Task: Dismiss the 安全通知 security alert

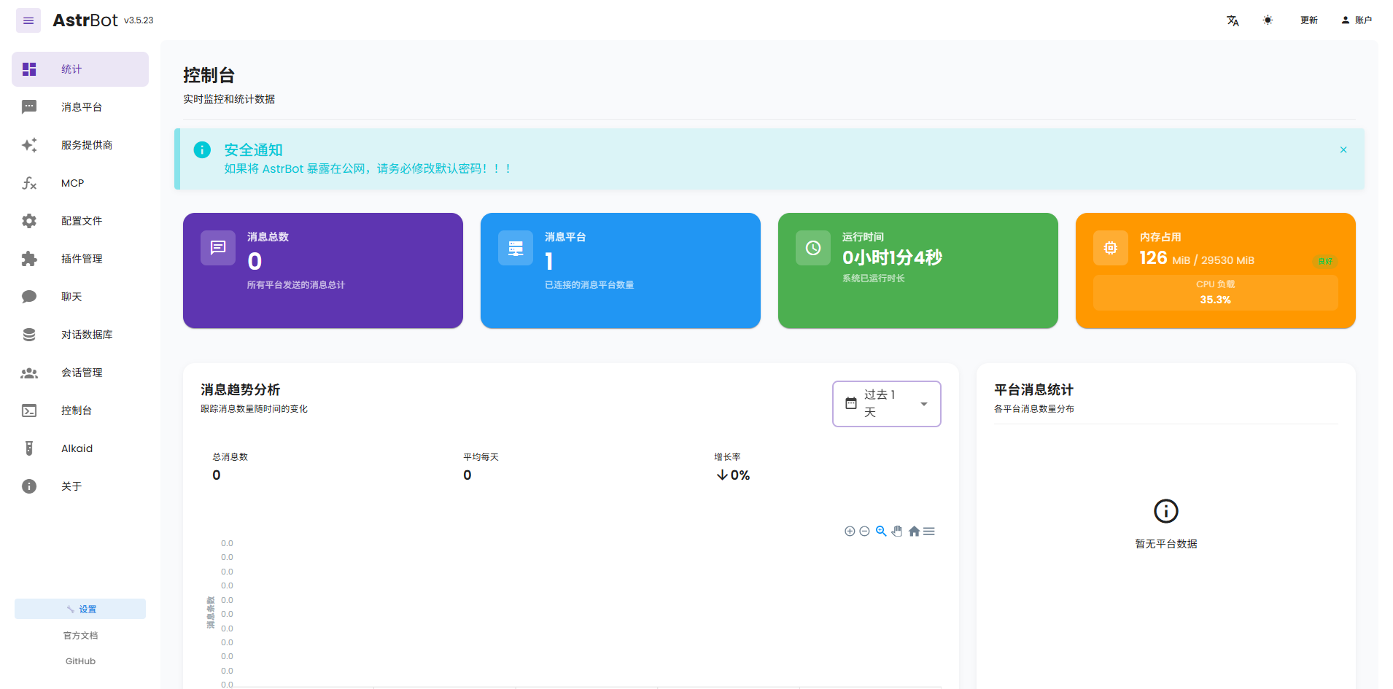Action: pos(1343,149)
